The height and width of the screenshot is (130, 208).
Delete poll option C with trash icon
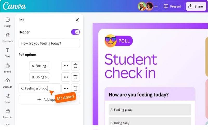pos(75,88)
